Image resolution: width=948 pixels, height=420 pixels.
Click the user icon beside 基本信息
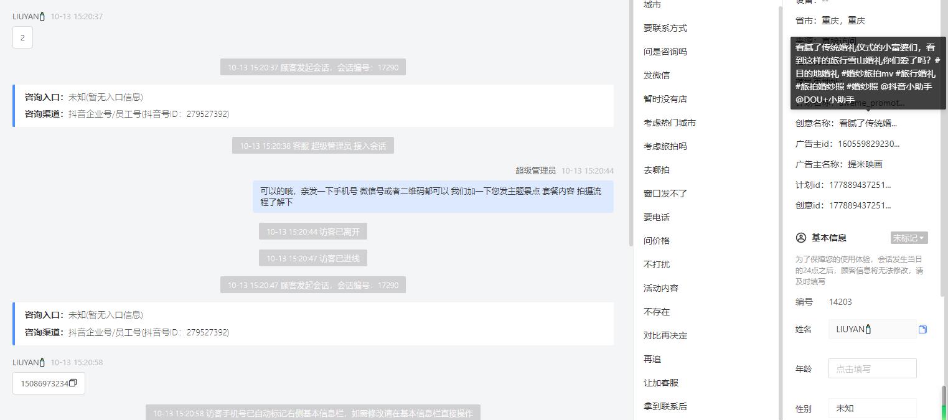coord(801,238)
